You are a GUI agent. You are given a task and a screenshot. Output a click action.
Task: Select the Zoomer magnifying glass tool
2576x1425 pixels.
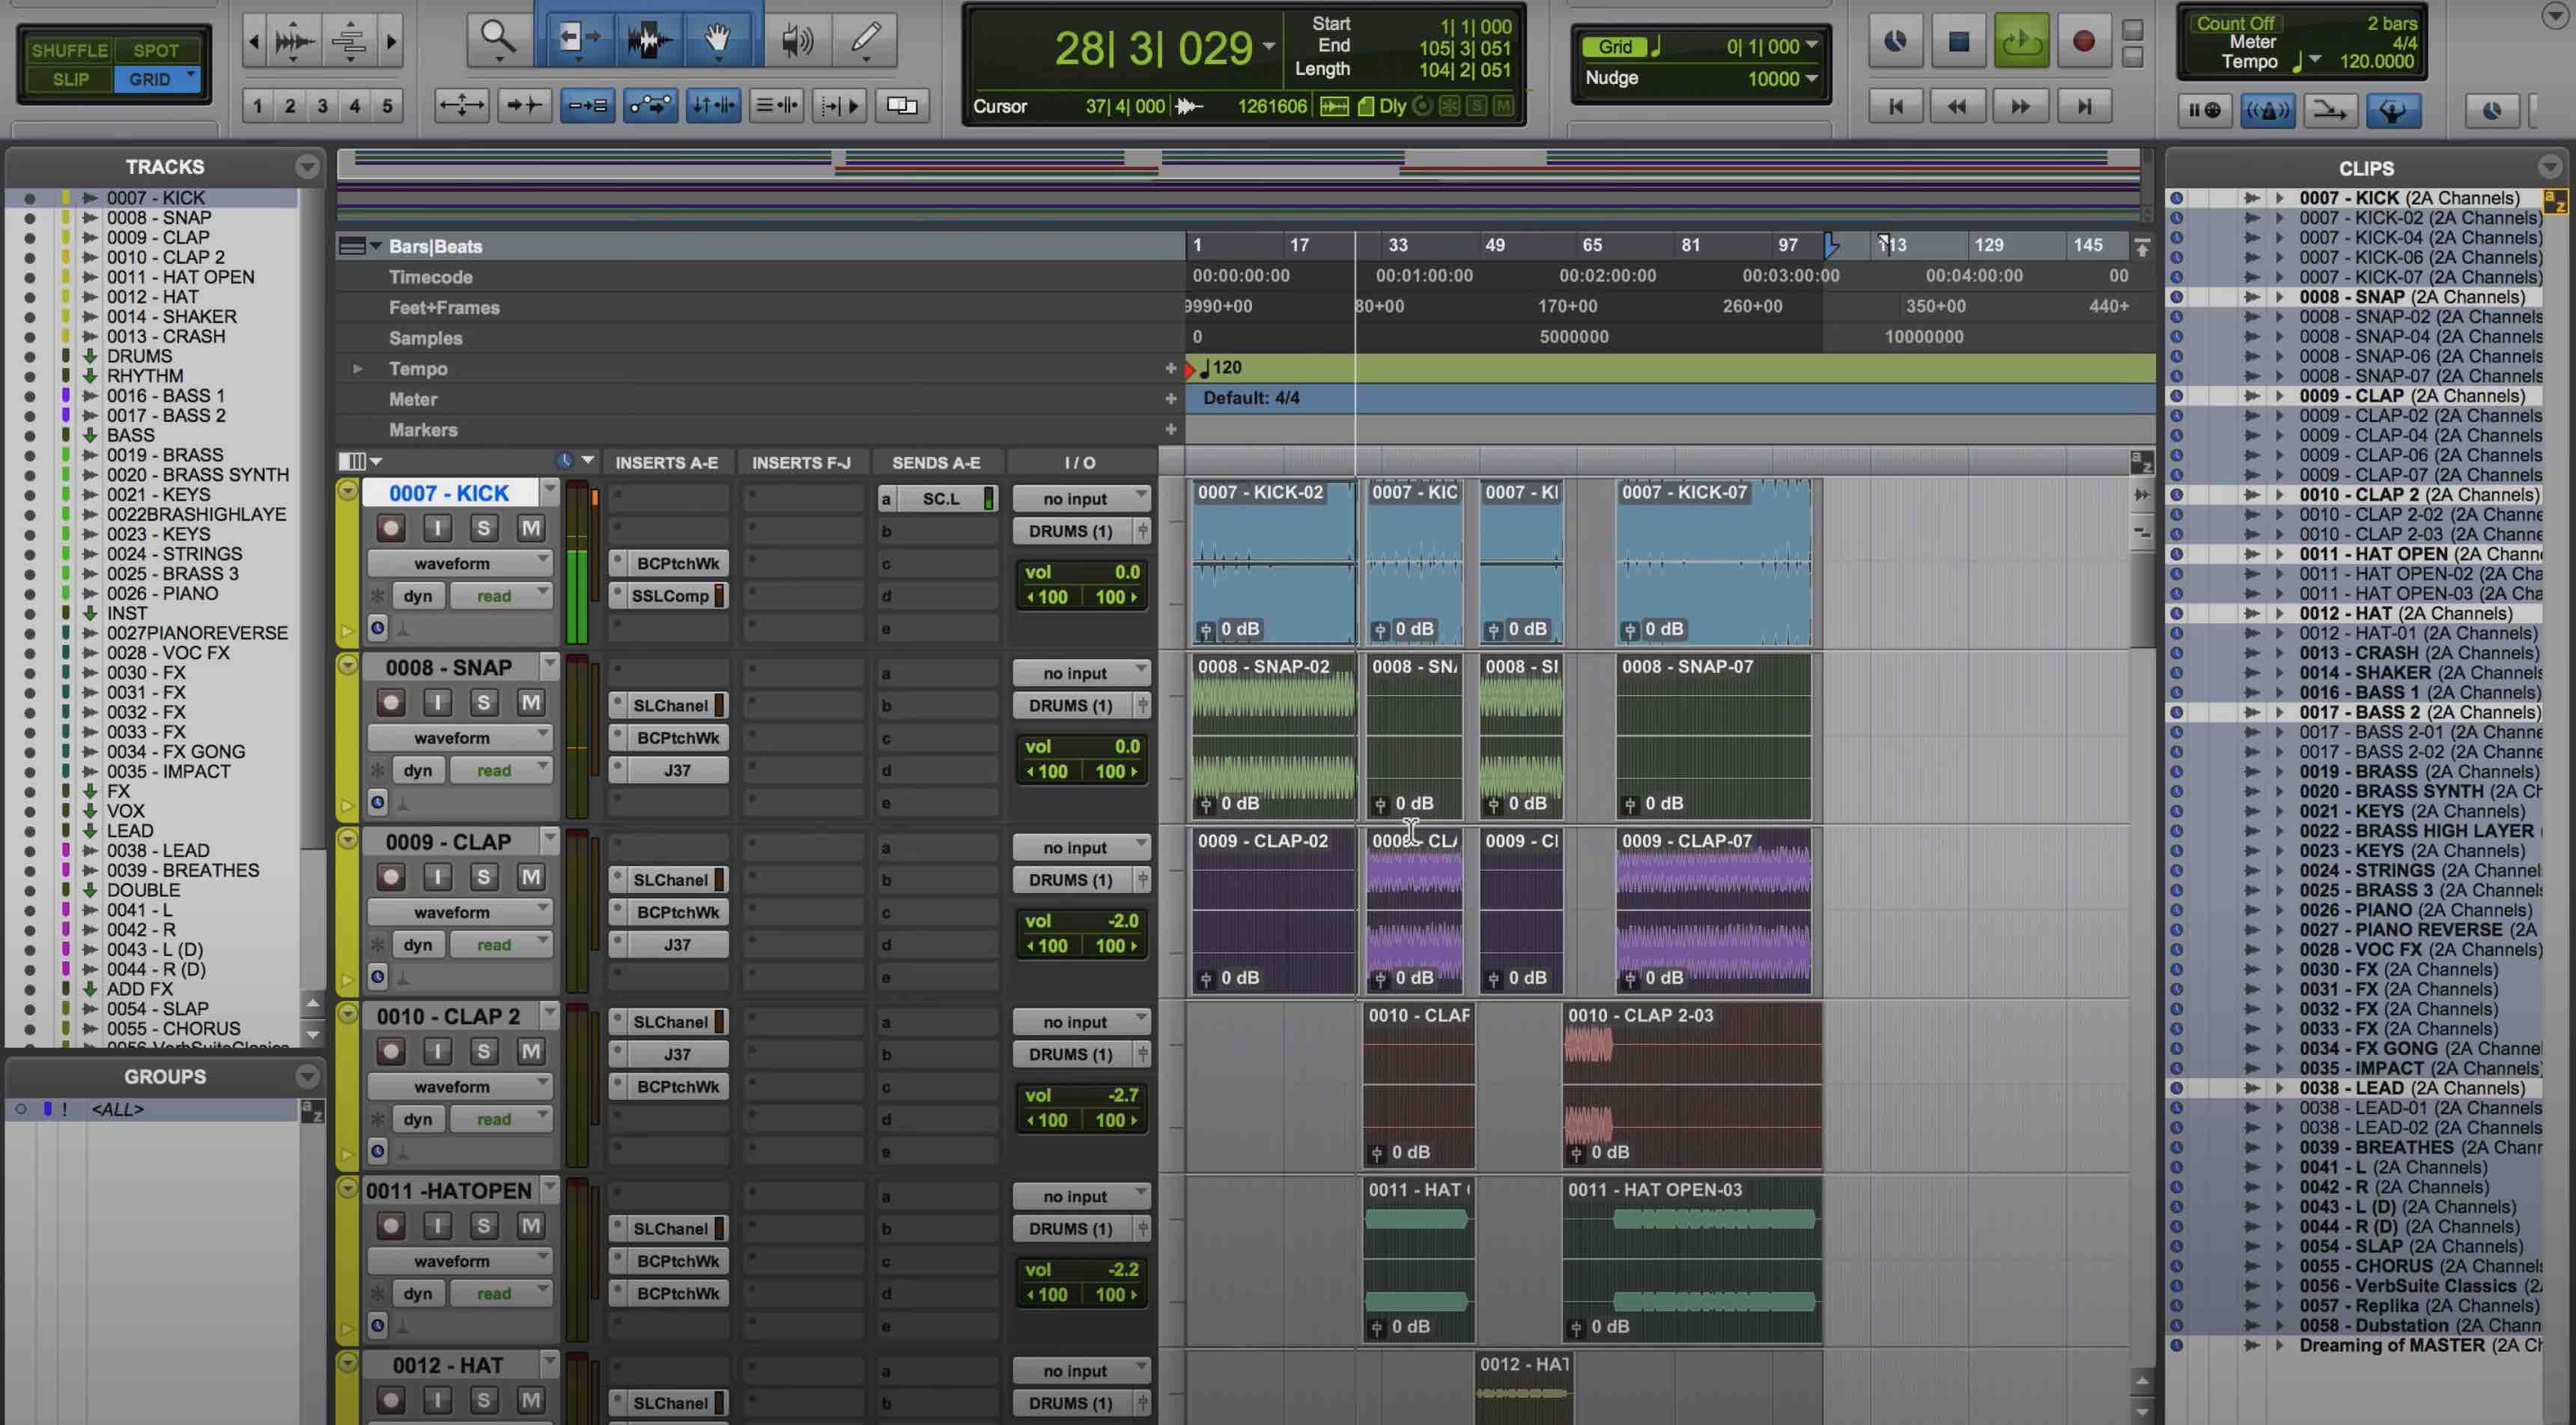coord(497,40)
